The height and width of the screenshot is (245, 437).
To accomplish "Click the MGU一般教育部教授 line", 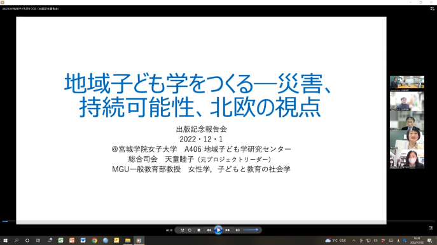I will [x=201, y=169].
